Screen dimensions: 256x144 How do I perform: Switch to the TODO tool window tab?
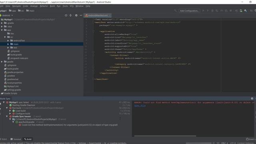(x=4, y=139)
